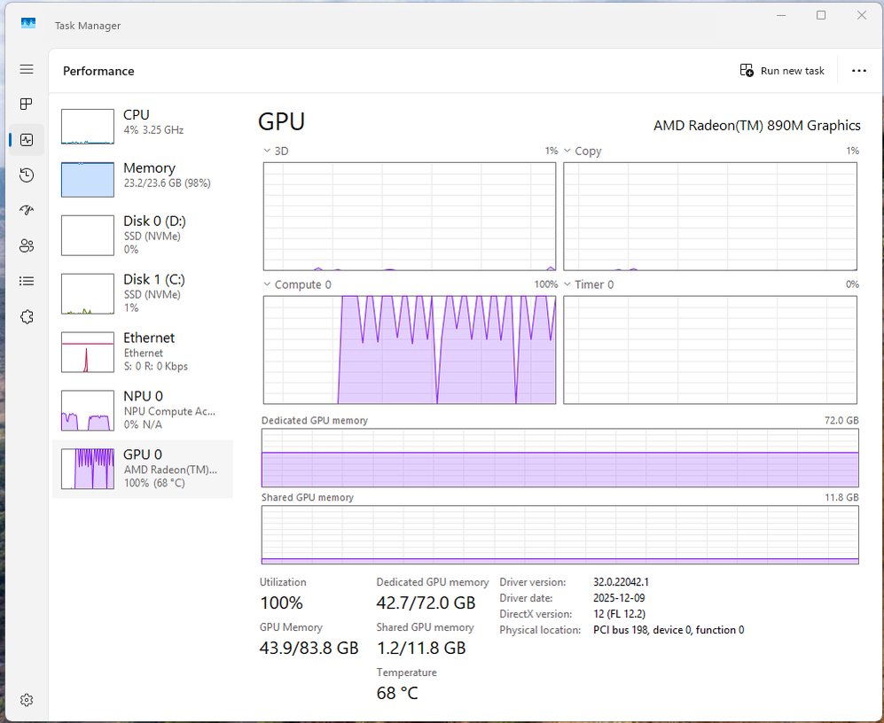Select the GPU 0 performance item
The image size is (884, 723).
143,469
